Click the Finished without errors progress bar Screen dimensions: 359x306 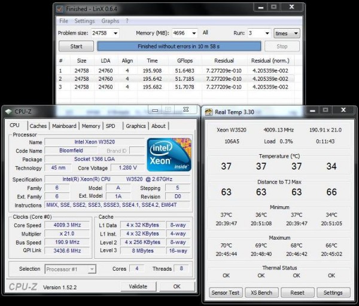[x=179, y=46]
